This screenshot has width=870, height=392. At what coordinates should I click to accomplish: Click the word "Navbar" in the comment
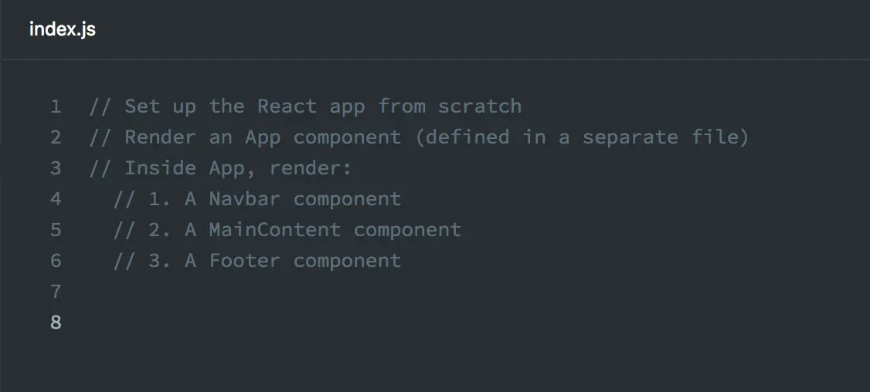click(x=245, y=199)
